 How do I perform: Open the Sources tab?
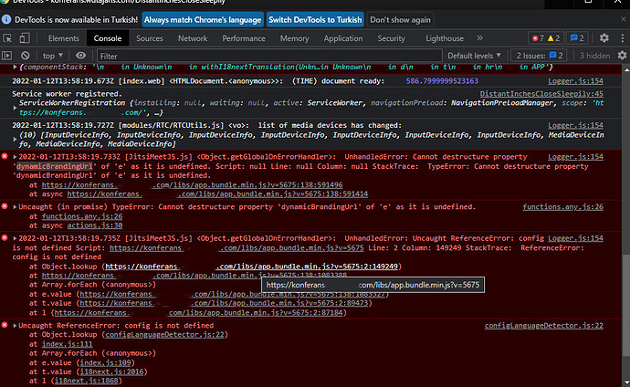pos(150,38)
